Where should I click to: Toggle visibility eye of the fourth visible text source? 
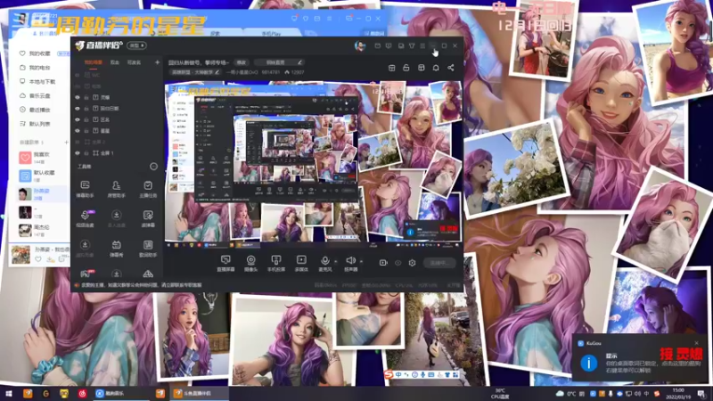(78, 131)
